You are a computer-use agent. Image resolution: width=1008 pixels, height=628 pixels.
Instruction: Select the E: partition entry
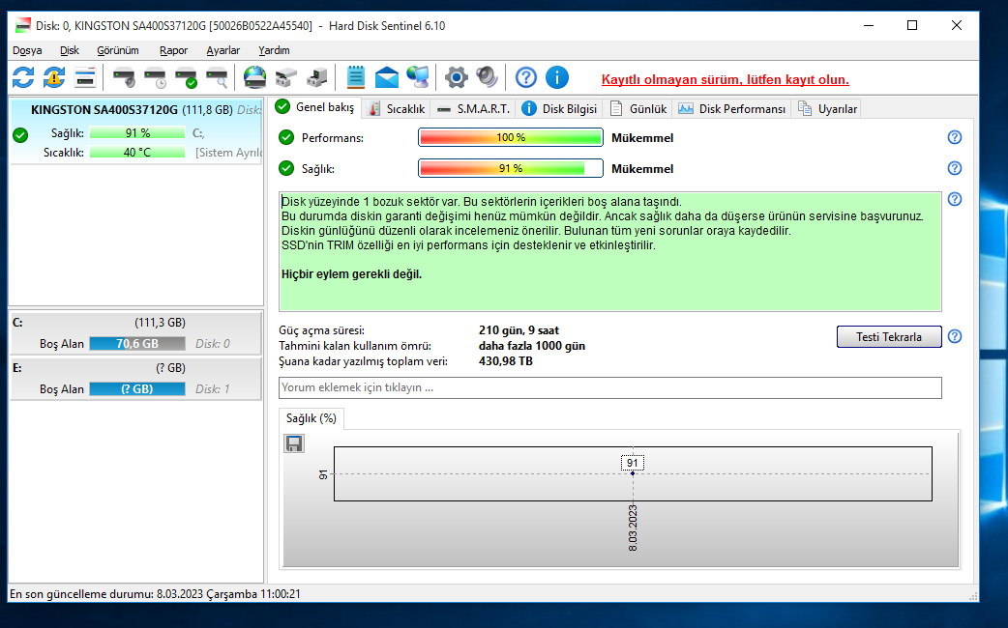[135, 379]
